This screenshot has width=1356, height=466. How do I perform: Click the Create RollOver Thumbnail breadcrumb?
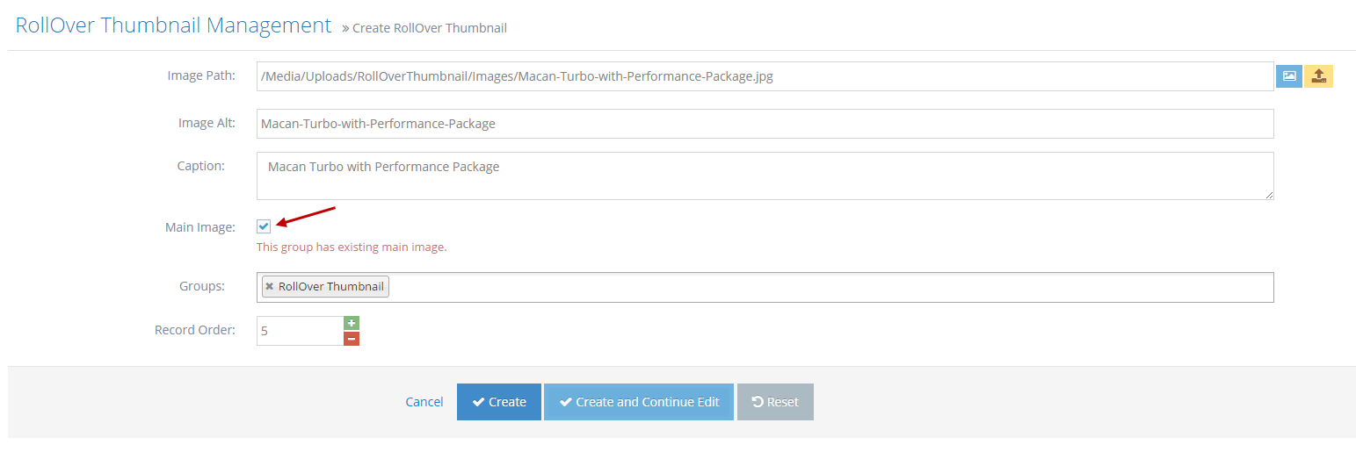(x=429, y=28)
